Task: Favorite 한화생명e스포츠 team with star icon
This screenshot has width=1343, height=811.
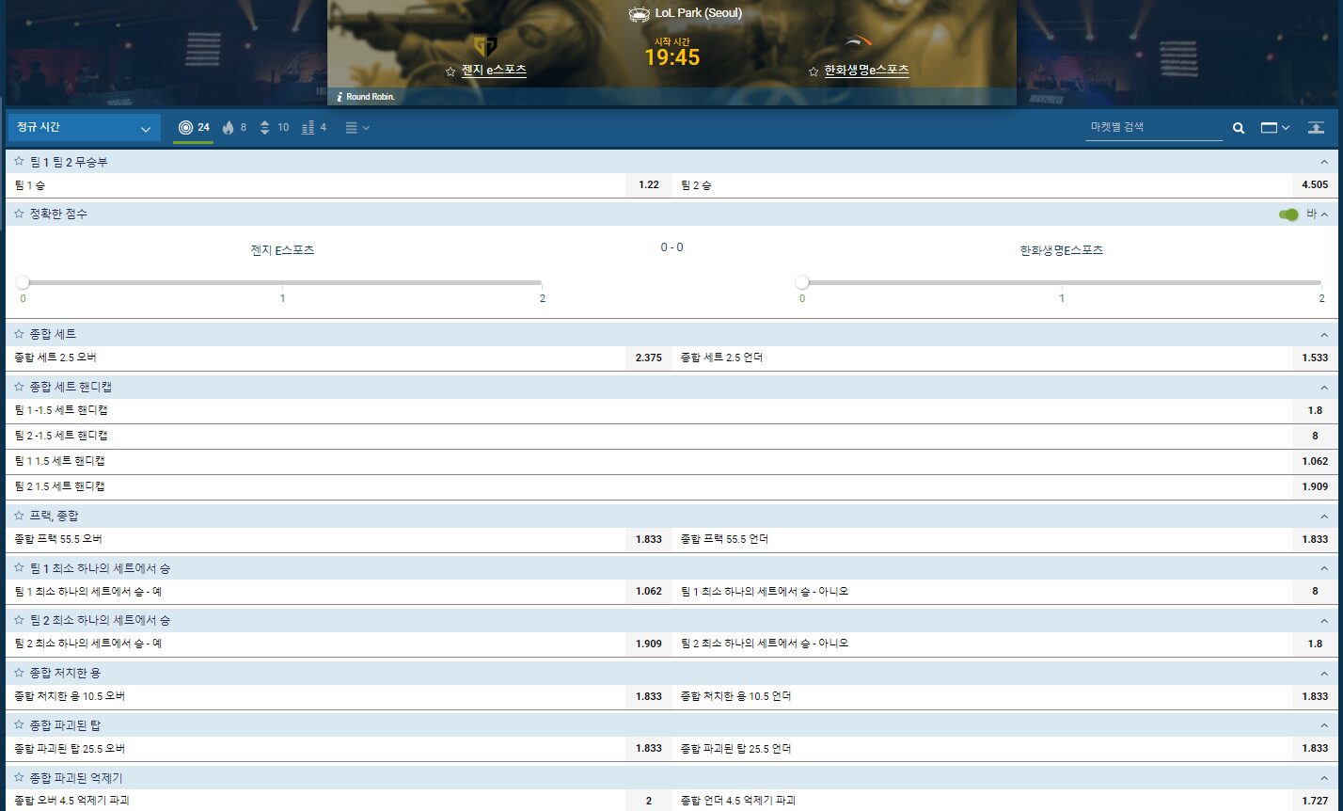Action: 814,72
